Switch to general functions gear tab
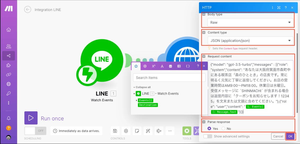Viewport: 300px width, 144px height. click(x=145, y=66)
